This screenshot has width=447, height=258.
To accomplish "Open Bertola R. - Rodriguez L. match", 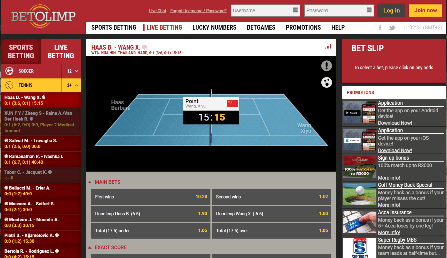I will pyautogui.click(x=41, y=252).
